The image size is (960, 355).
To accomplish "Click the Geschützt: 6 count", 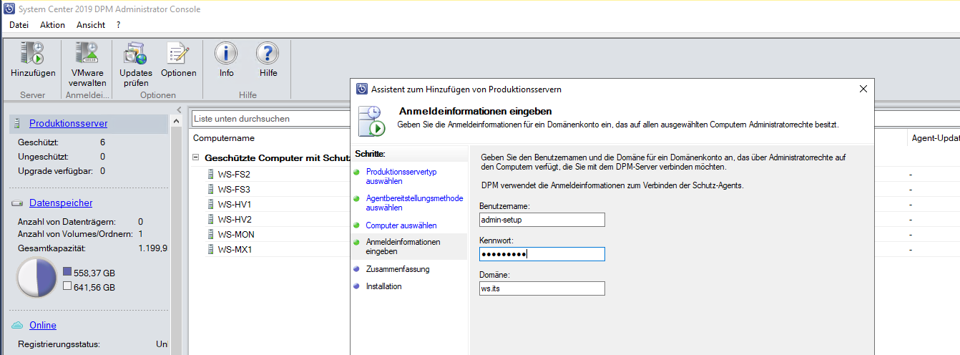I will [103, 142].
